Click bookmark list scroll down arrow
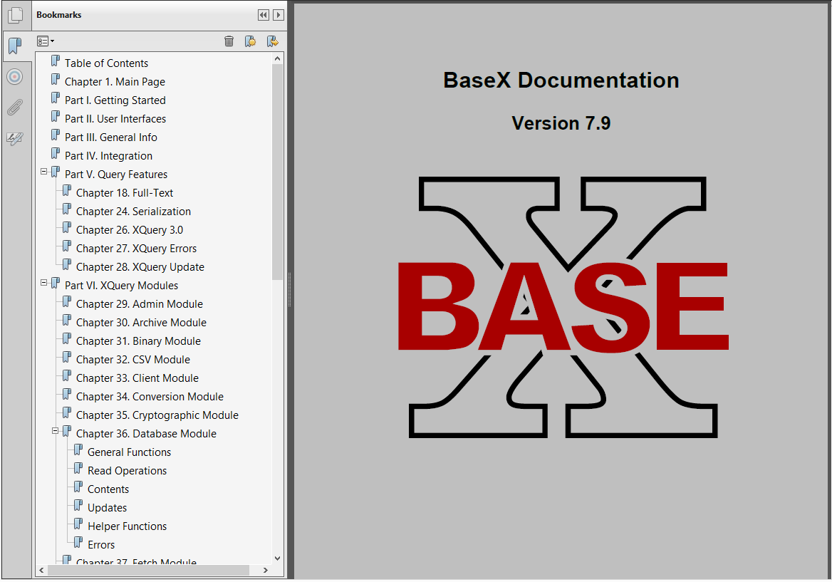The image size is (832, 582). point(278,558)
